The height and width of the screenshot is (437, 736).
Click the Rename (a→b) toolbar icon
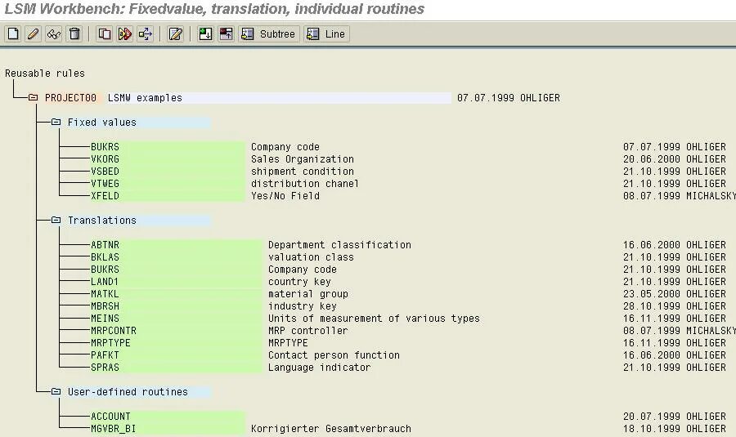tap(125, 33)
